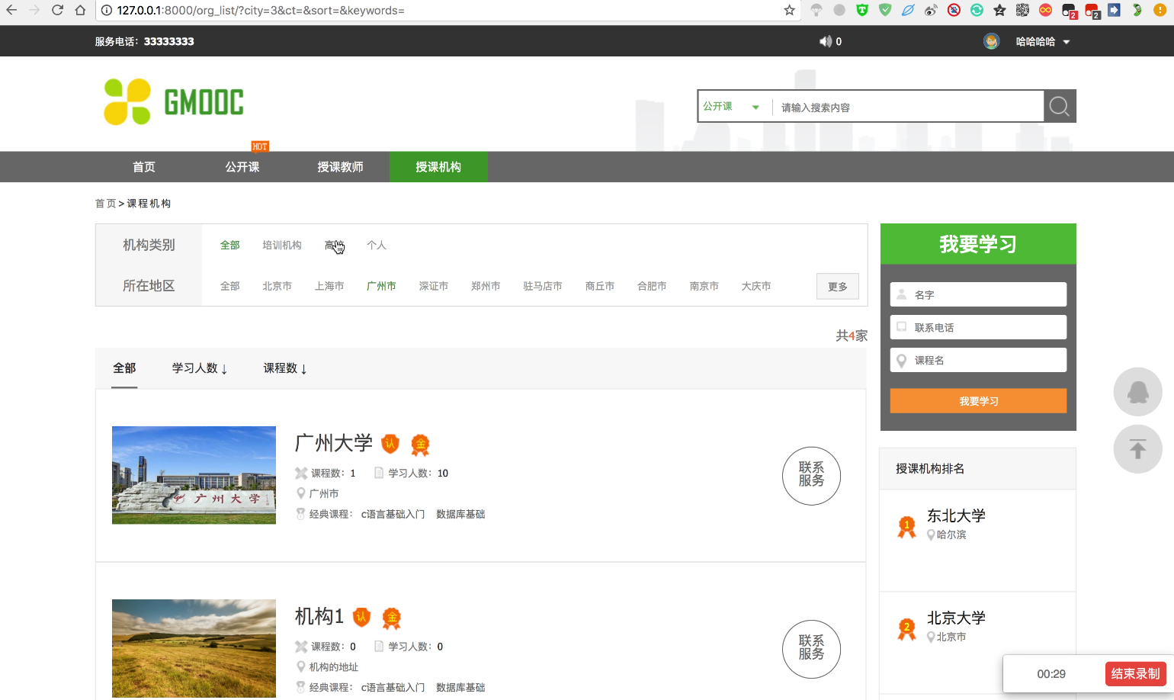Reload the page with the refresh icon
The width and height of the screenshot is (1174, 700).
[x=57, y=11]
